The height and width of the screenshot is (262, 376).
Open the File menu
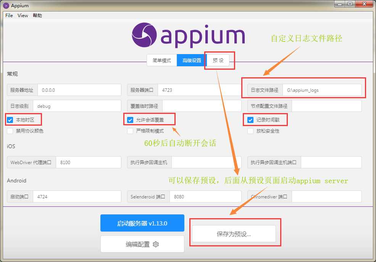(9, 15)
